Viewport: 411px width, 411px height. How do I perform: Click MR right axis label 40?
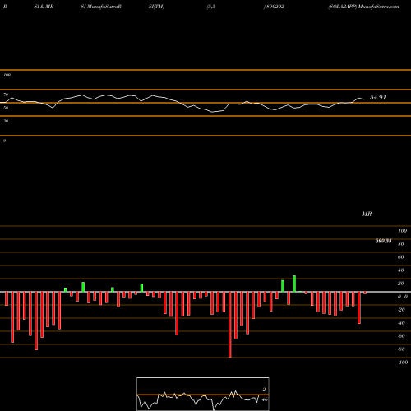tap(401, 270)
